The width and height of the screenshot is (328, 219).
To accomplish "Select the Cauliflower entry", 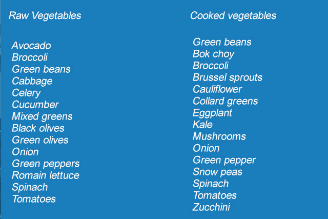I will [217, 89].
